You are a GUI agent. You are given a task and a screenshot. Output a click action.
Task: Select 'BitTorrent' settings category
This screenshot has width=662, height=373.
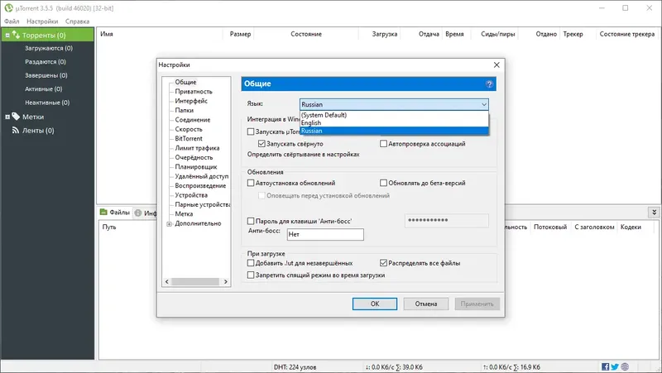pyautogui.click(x=189, y=138)
